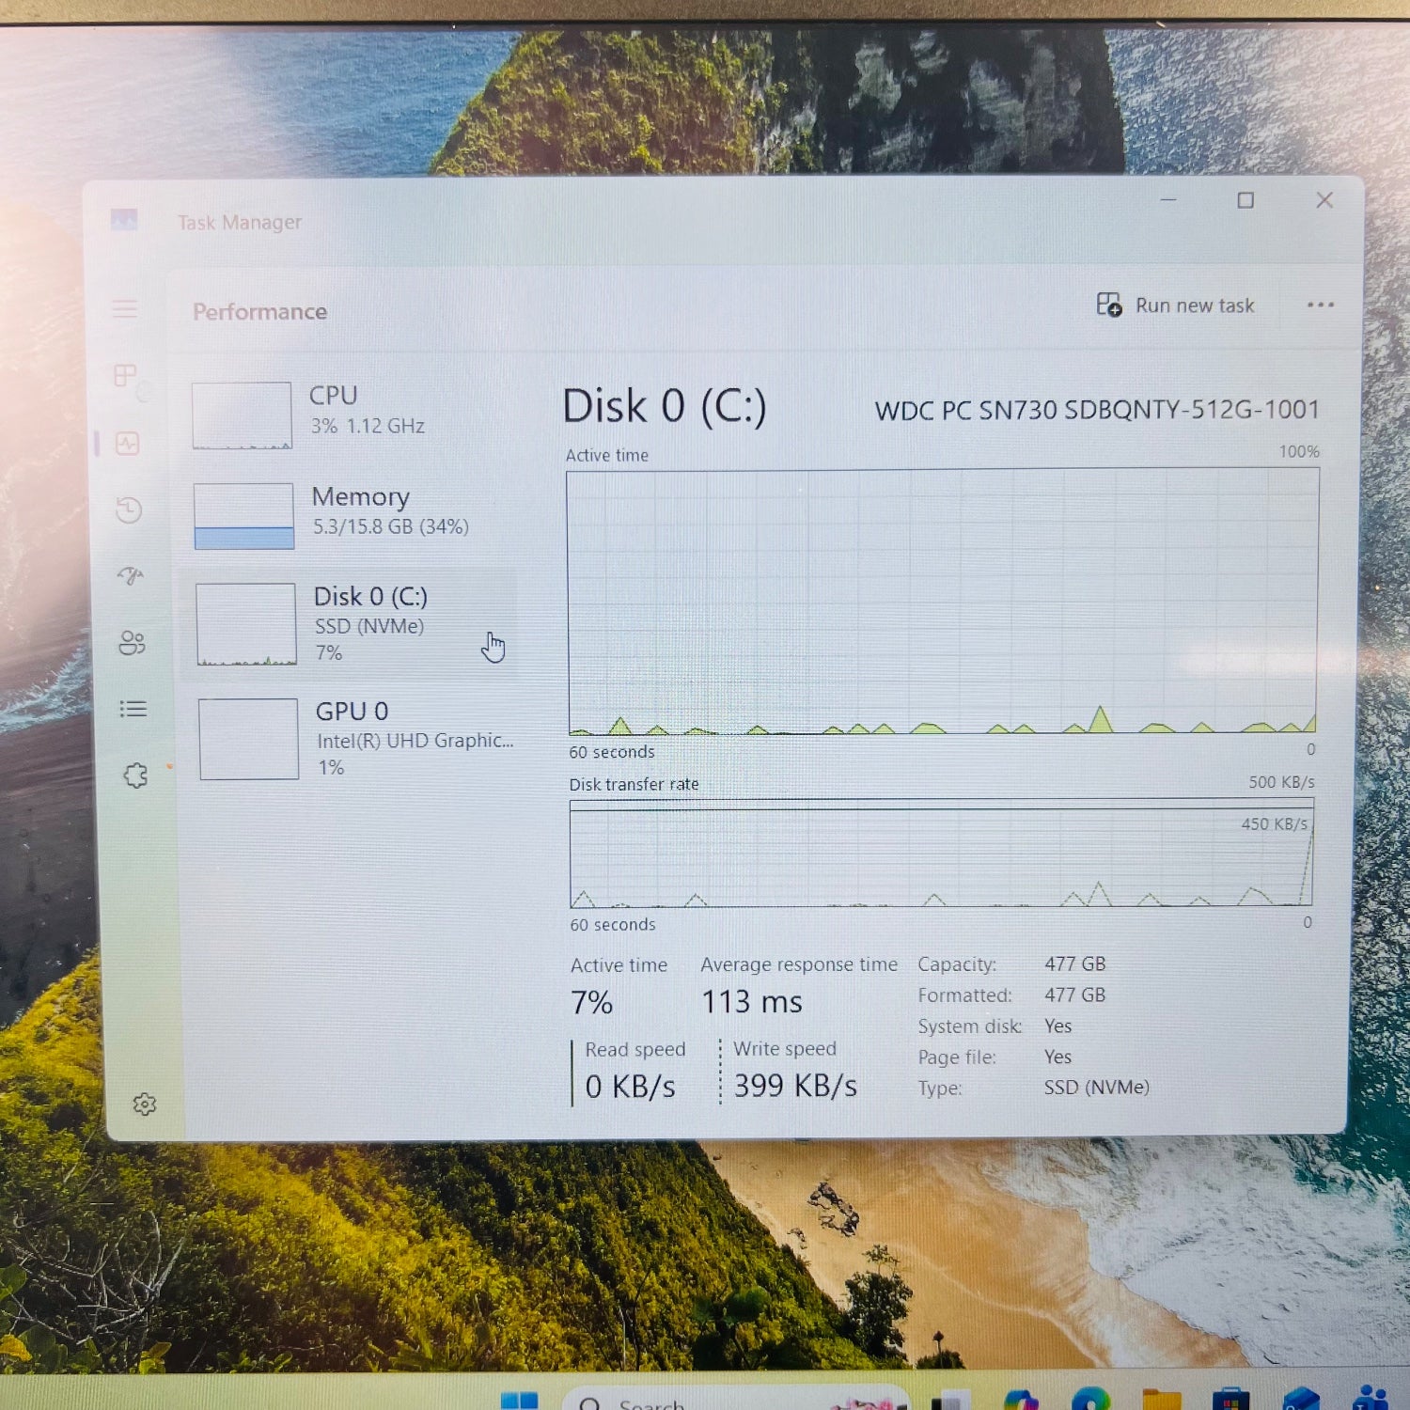1410x1410 pixels.
Task: Click the Disk transfer rate graph
Action: click(x=940, y=854)
